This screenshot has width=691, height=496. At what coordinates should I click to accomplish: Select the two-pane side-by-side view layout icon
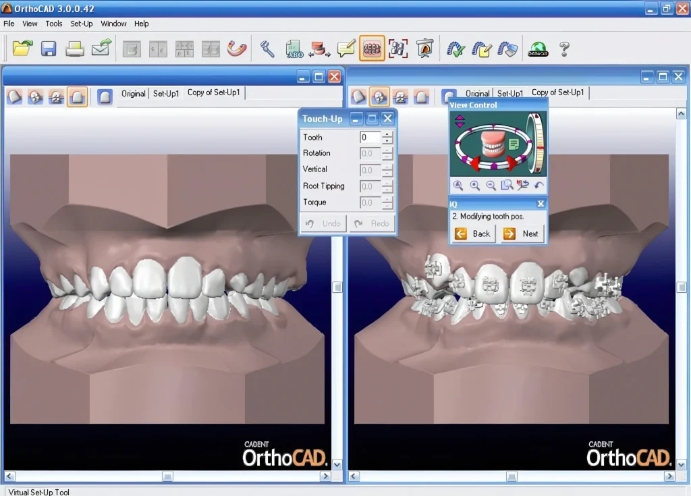tap(158, 49)
